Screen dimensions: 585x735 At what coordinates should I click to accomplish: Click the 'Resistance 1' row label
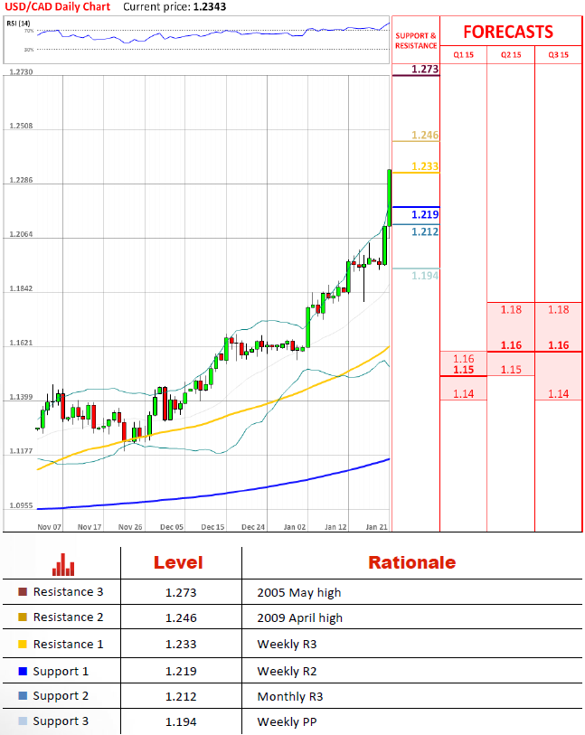tap(68, 645)
